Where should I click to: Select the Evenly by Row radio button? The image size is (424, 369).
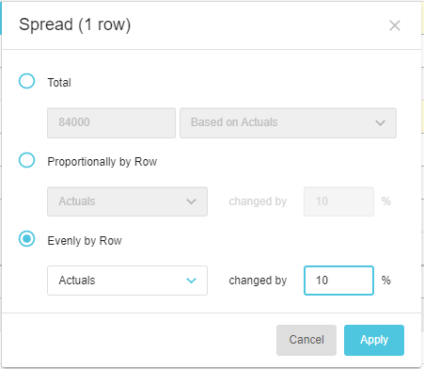pos(26,239)
